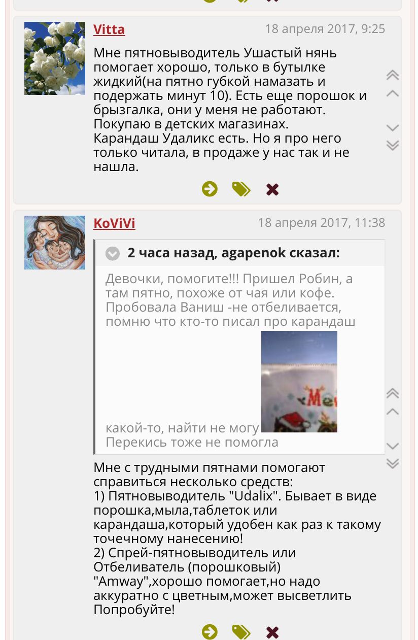Click single up chevron beside Vitta's post
The width and height of the screenshot is (418, 640).
pos(392,93)
